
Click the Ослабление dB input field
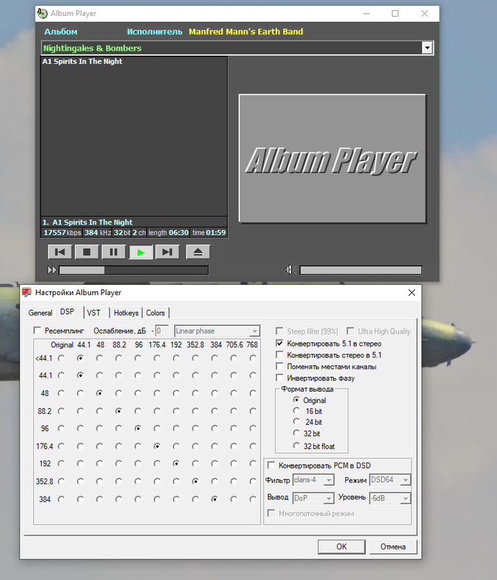pyautogui.click(x=162, y=331)
